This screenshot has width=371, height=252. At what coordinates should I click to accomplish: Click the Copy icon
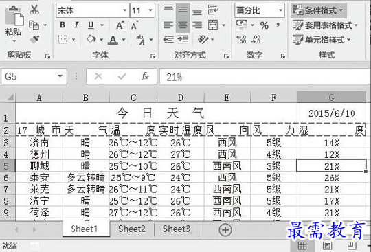tap(34, 25)
